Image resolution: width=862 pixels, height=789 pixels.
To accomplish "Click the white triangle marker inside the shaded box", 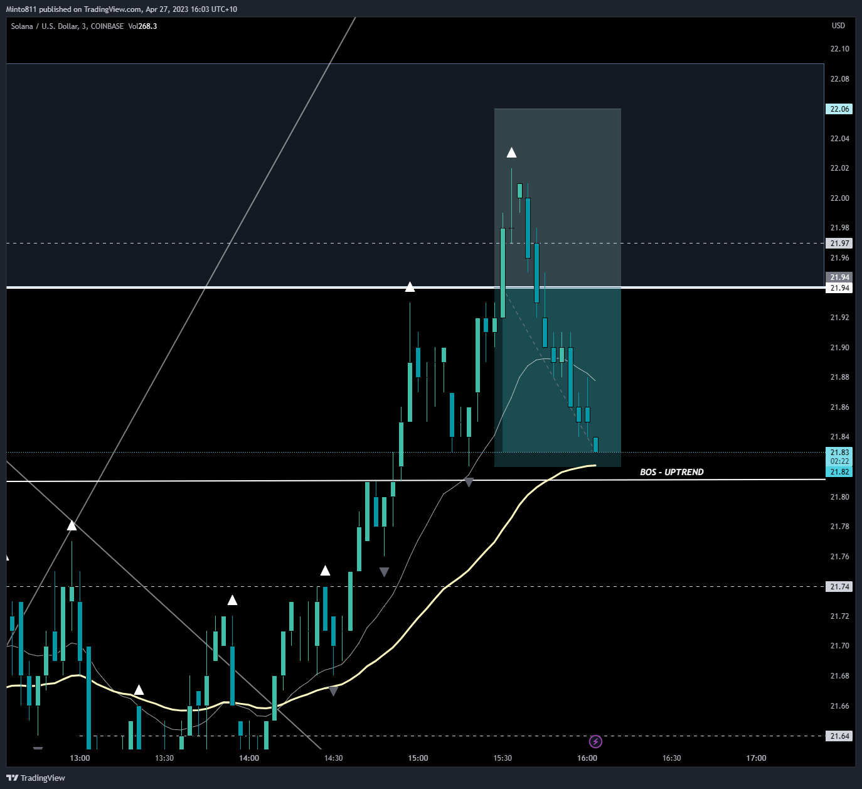I will 512,153.
